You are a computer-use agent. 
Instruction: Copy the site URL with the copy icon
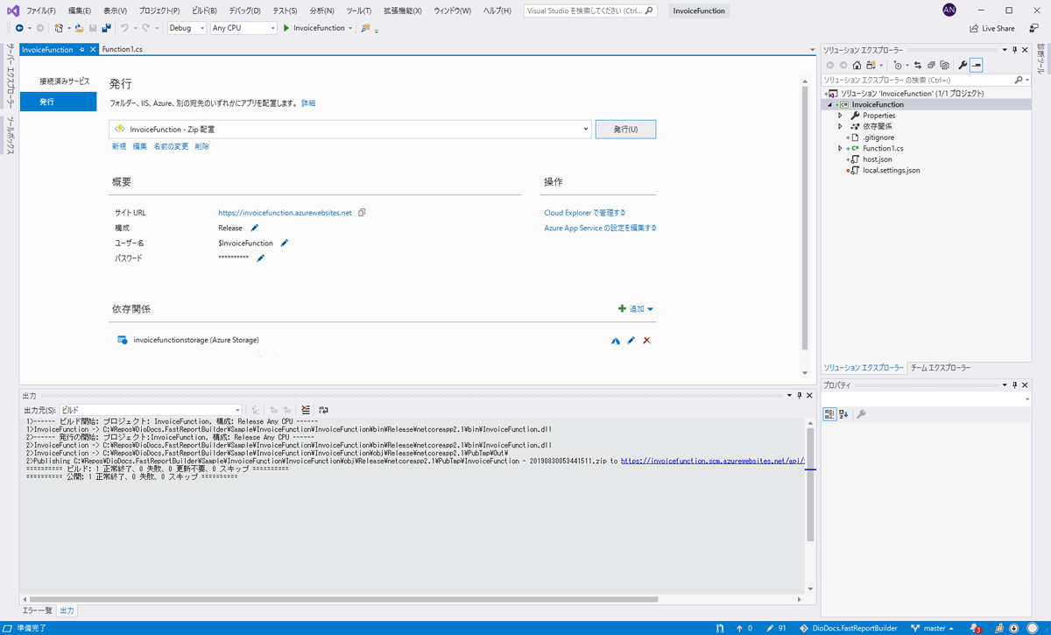(362, 213)
